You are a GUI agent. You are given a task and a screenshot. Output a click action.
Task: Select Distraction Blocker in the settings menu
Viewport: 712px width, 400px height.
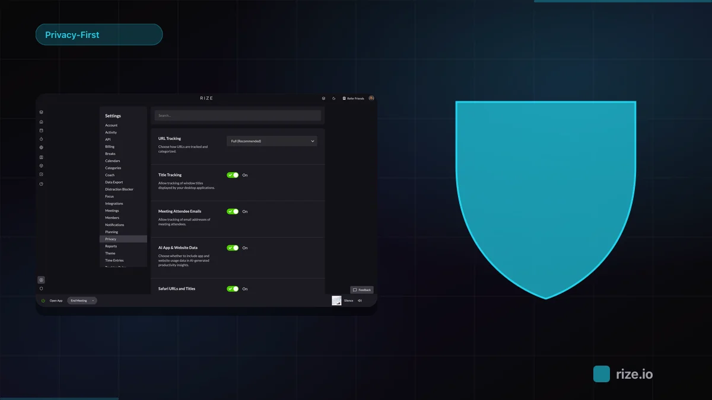point(119,189)
